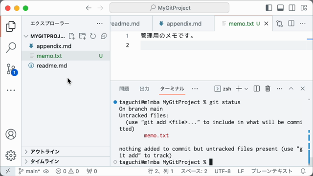Toggle the bottom panel layout button
The height and width of the screenshot is (176, 313).
280,8
